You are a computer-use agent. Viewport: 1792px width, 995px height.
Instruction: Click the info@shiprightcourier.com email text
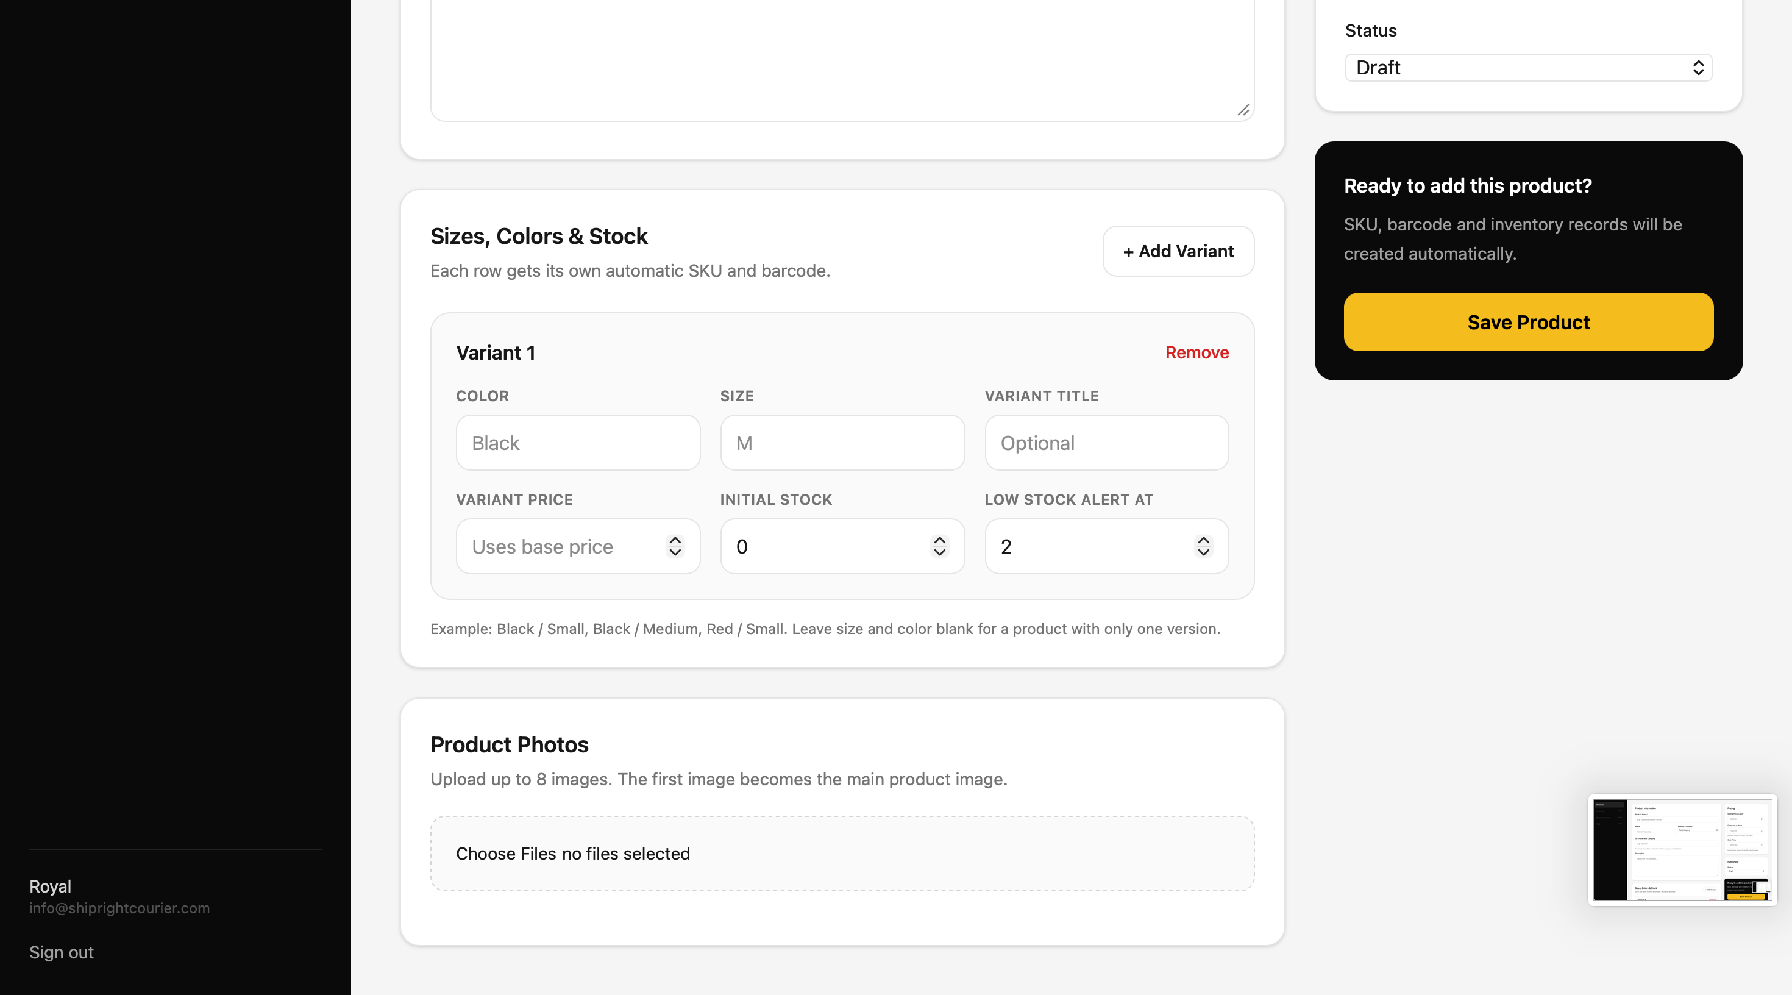[x=119, y=908]
